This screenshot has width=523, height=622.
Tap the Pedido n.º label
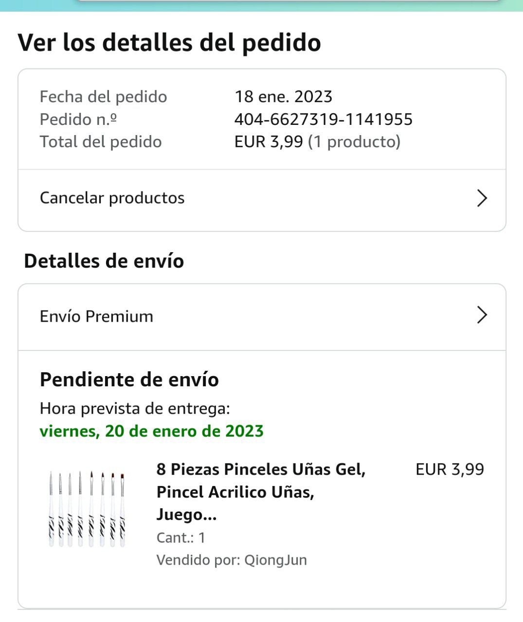(78, 119)
